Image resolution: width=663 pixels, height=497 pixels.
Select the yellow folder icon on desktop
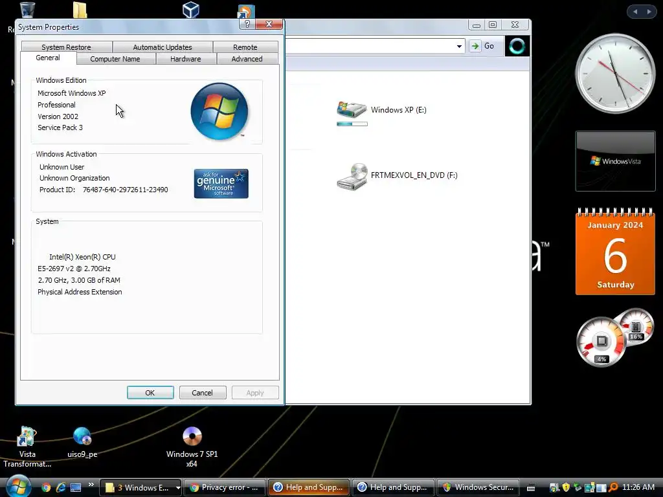click(x=80, y=10)
